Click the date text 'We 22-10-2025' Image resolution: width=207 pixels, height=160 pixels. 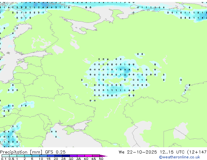(138, 152)
